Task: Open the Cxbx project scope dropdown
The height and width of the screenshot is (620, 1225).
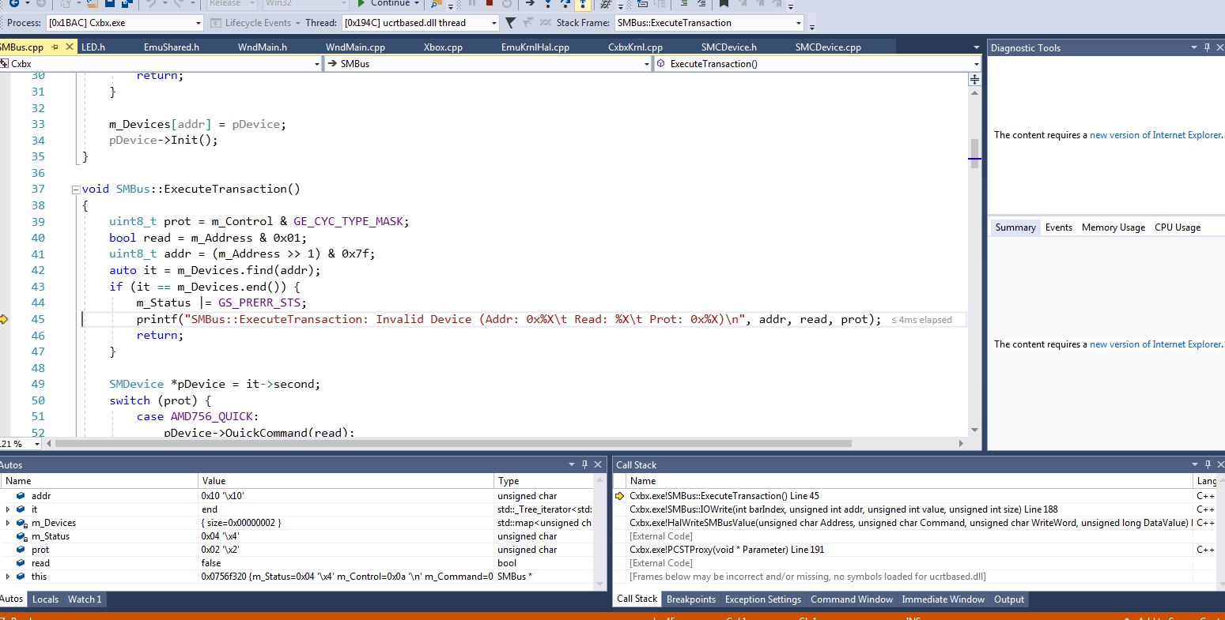Action: (x=161, y=64)
